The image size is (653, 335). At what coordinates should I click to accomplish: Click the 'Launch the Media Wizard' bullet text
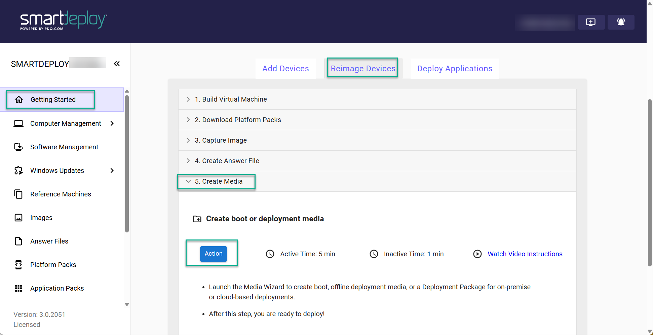pos(370,292)
